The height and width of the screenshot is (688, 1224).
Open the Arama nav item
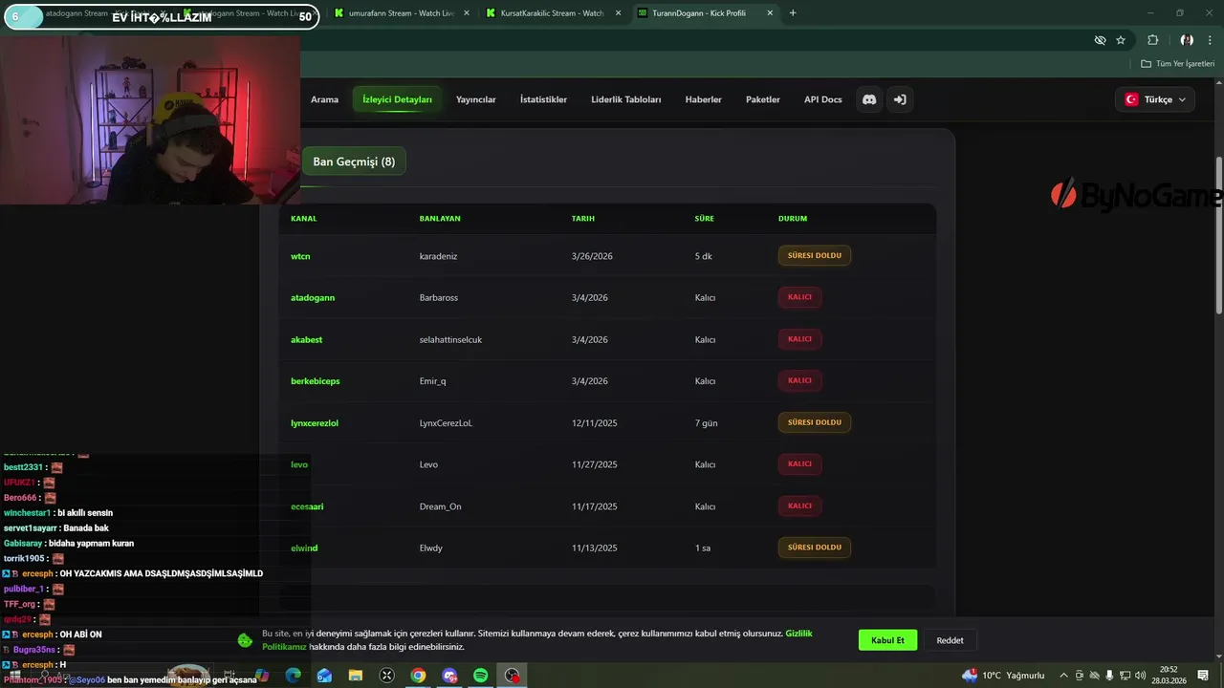tap(324, 99)
